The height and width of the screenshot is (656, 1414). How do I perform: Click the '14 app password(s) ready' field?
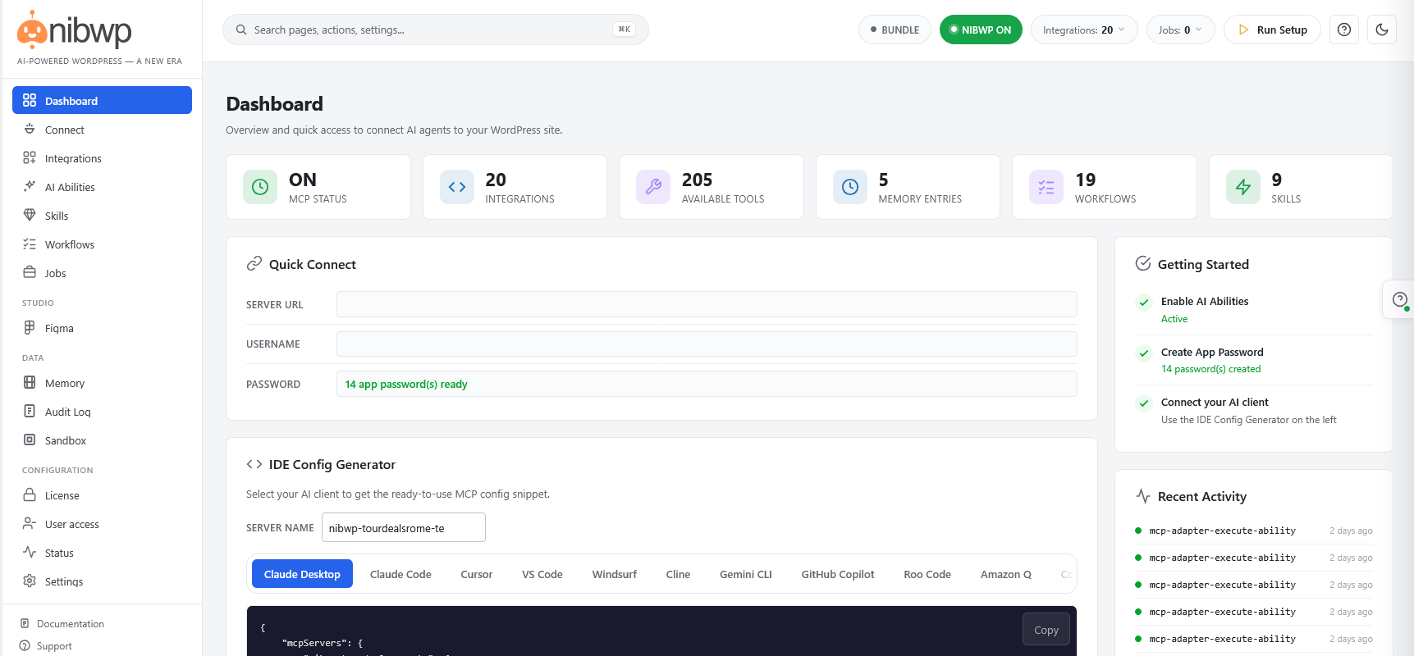(x=707, y=384)
